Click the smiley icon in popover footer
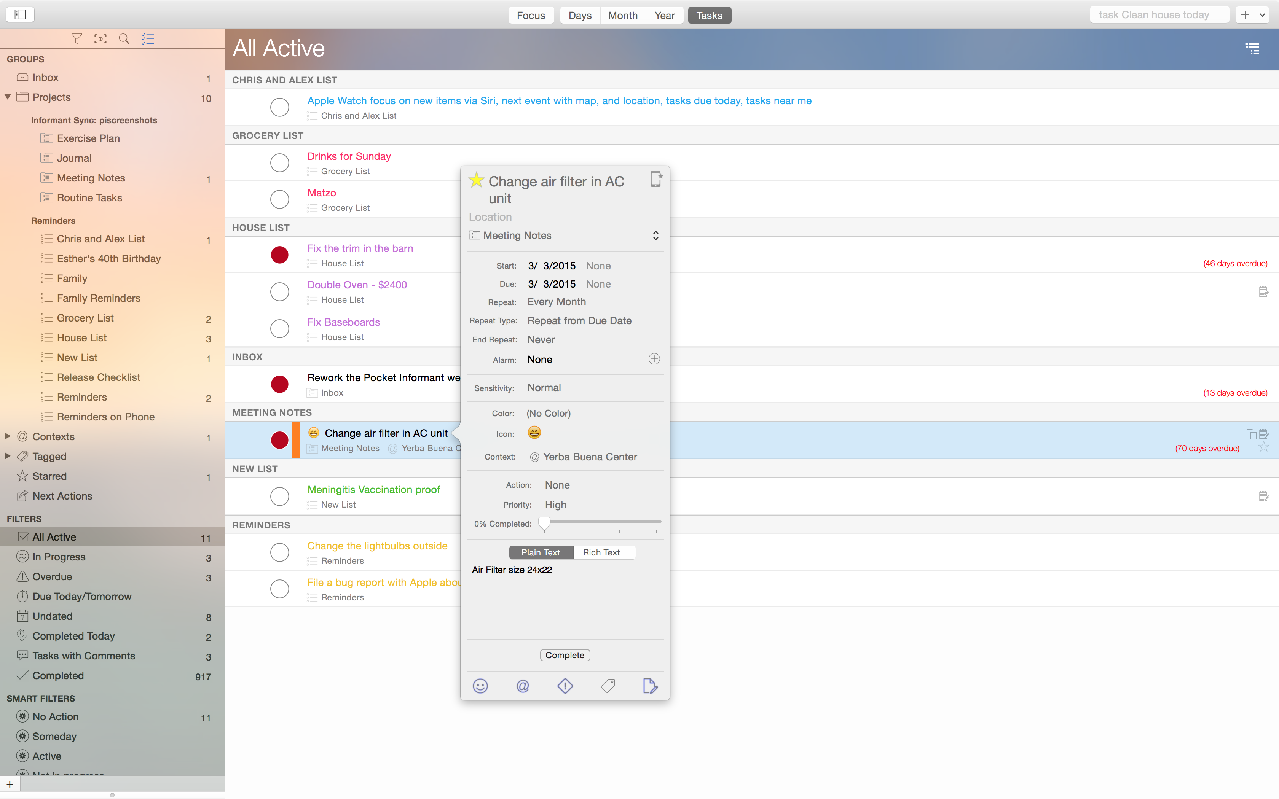The height and width of the screenshot is (799, 1279). pos(480,686)
